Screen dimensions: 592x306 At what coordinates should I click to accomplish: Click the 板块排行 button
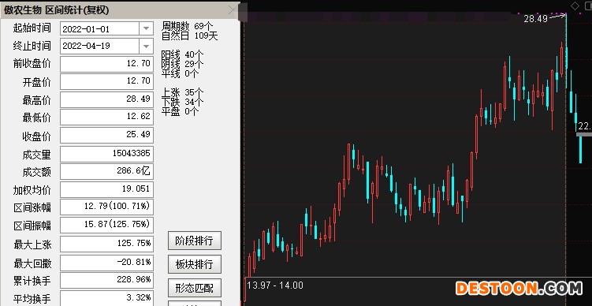tap(195, 264)
